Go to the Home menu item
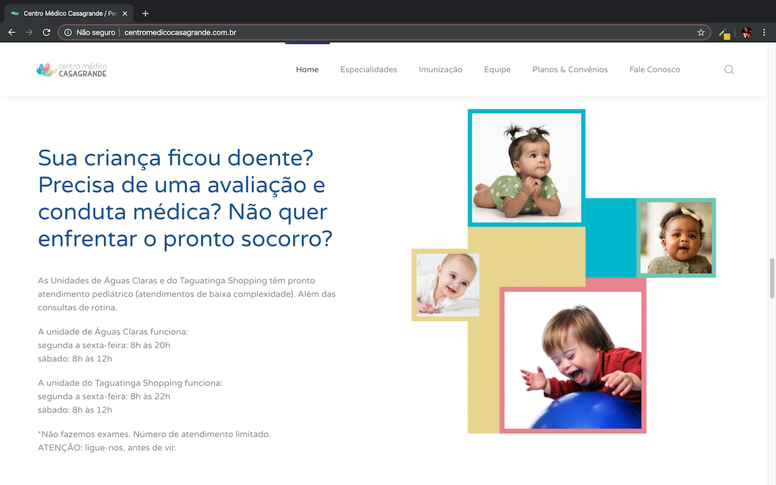This screenshot has width=776, height=485. [307, 70]
